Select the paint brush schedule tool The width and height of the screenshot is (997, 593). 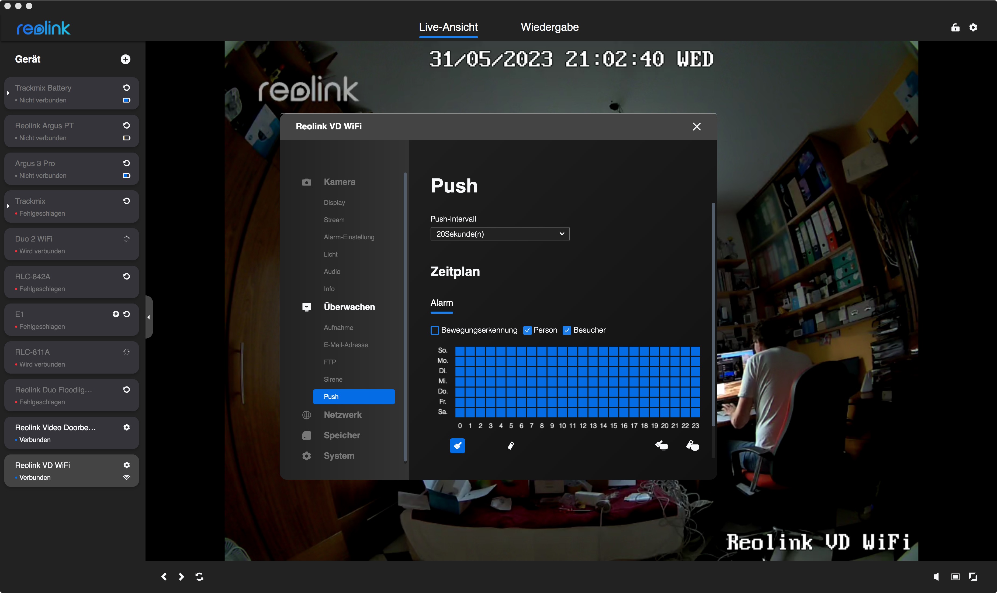(x=457, y=446)
